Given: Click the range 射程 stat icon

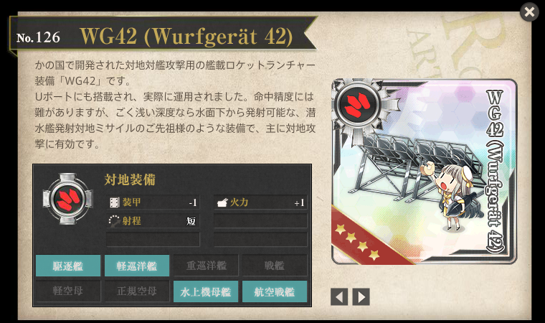Looking at the screenshot, I should pos(114,220).
